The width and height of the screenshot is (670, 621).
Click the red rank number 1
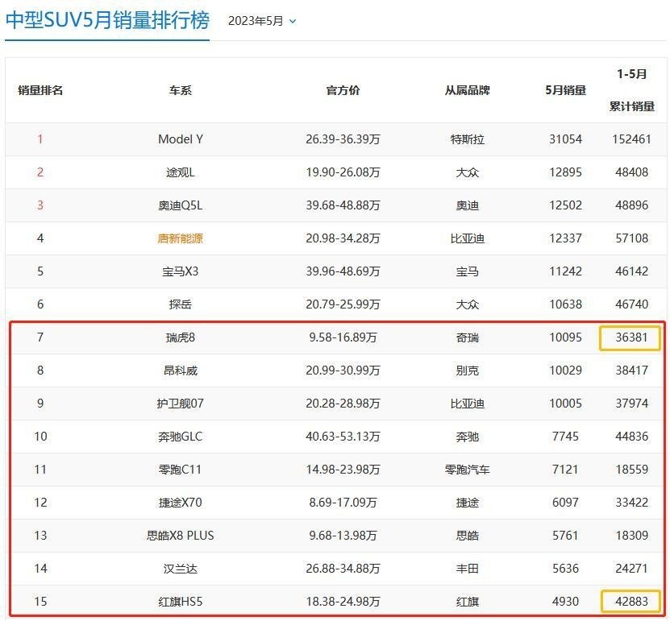click(40, 139)
